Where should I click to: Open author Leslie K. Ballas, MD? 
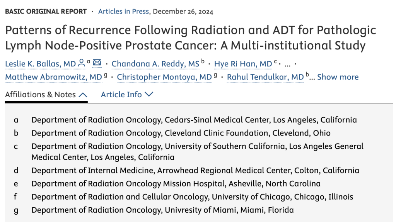[x=40, y=64]
